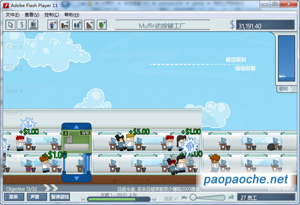This screenshot has height=205, width=300.
Task: Click the green morale progress bar
Action: point(118,199)
